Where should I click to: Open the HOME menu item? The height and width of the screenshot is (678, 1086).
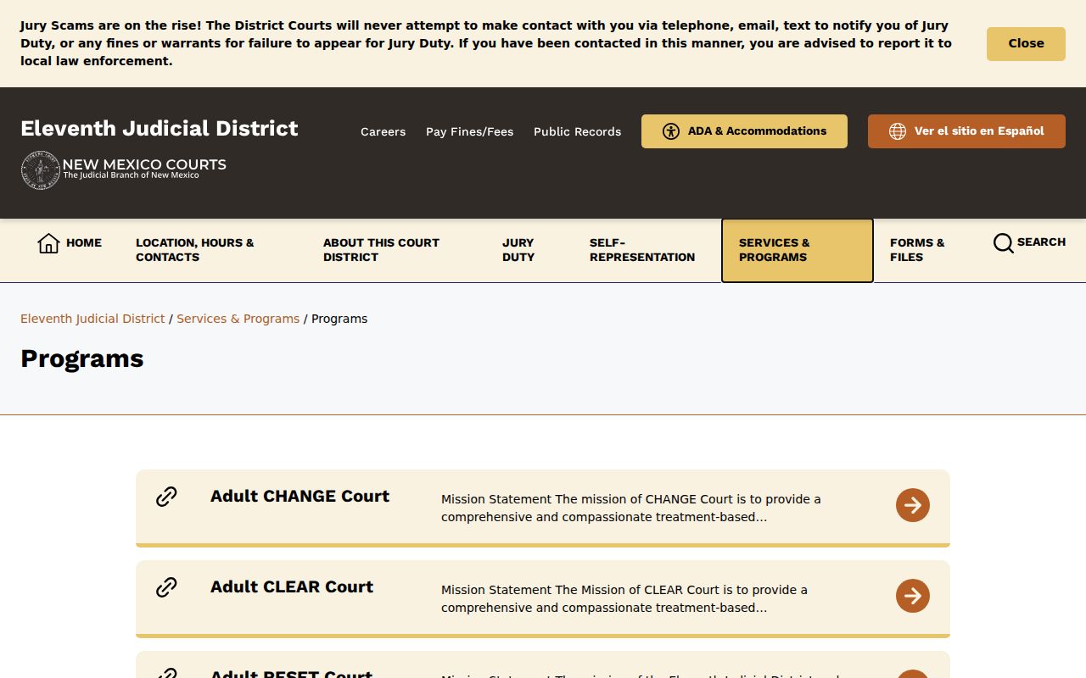pos(70,243)
